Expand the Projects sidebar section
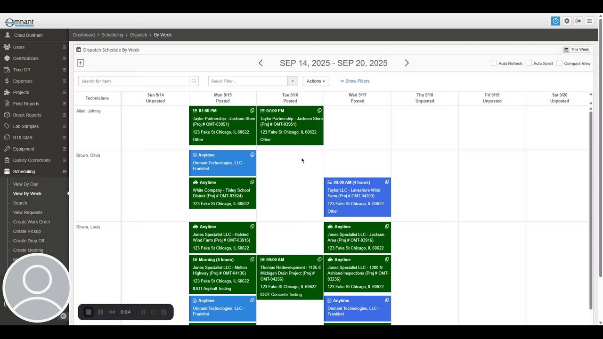 [x=64, y=92]
